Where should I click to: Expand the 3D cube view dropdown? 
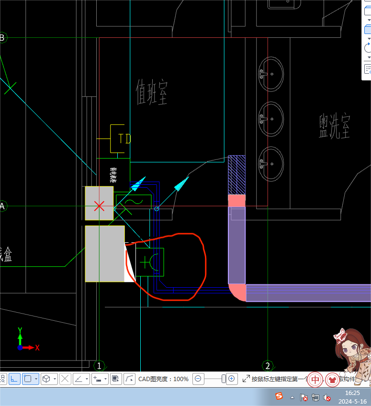(55, 379)
